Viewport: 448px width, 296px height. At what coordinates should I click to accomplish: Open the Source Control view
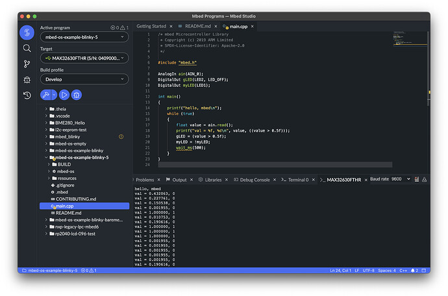coord(27,64)
